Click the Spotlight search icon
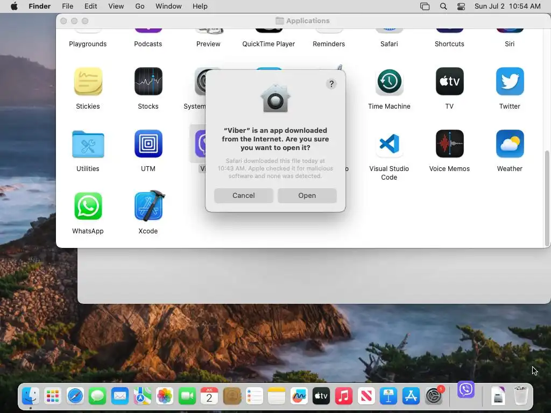This screenshot has height=413, width=551. click(x=443, y=6)
